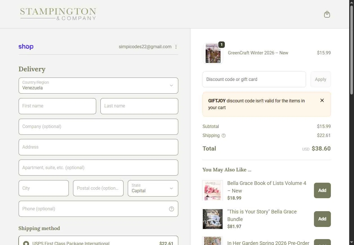354x245 pixels.
Task: Click the In Her Garden Spring 2026 title
Action: click(268, 243)
